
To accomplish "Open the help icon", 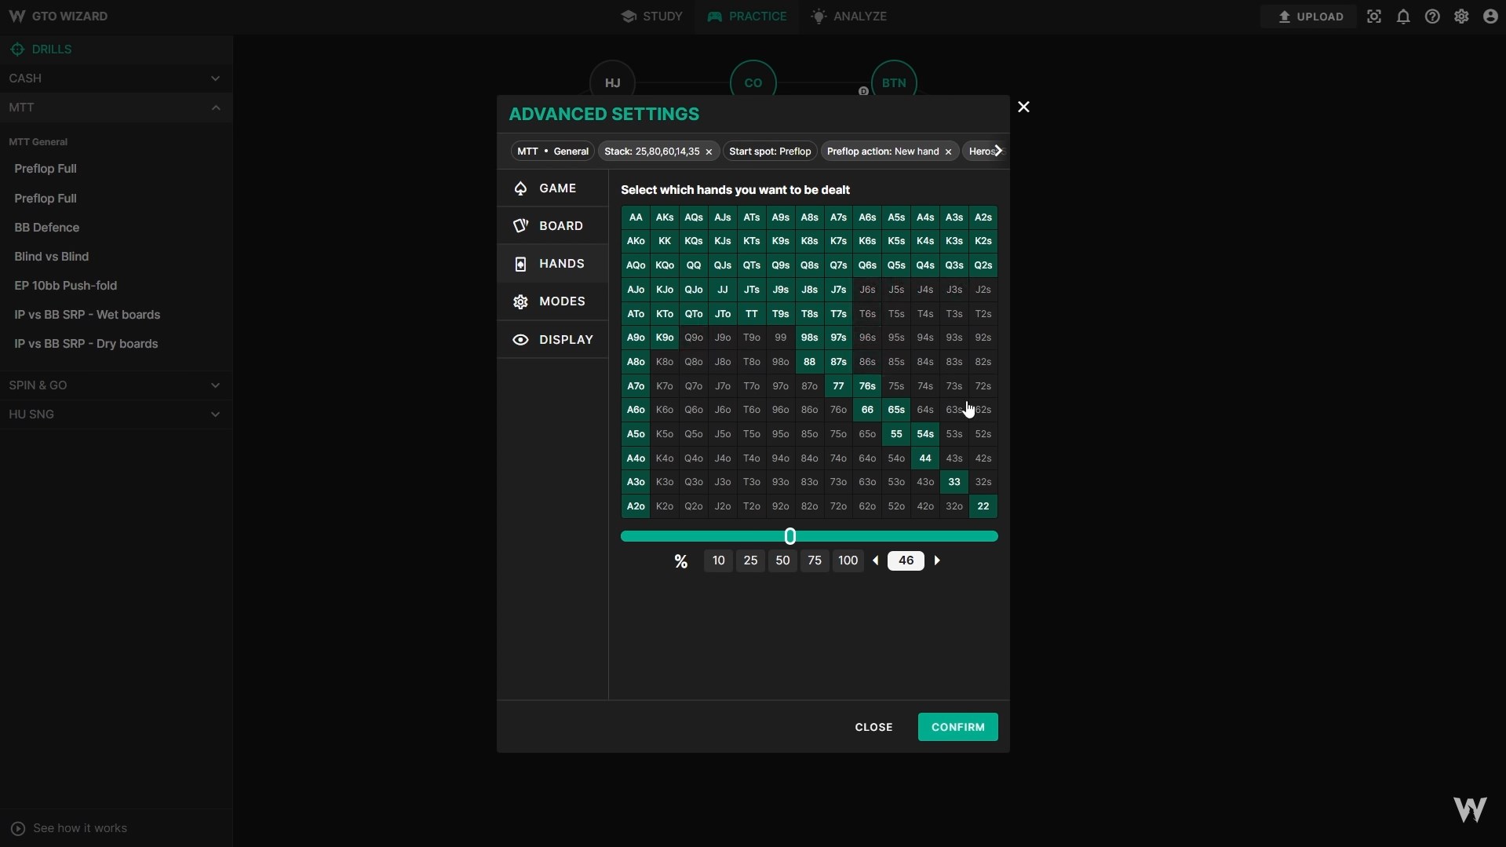I will [x=1431, y=16].
